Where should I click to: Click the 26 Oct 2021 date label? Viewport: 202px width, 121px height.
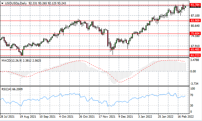pyautogui.click(x=87, y=117)
